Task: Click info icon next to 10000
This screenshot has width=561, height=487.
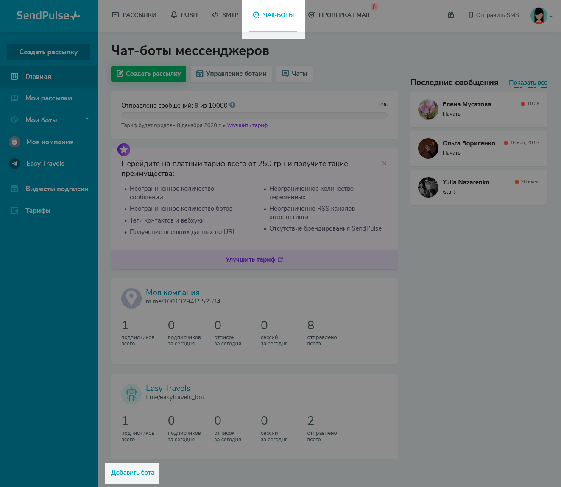Action: pyautogui.click(x=232, y=105)
